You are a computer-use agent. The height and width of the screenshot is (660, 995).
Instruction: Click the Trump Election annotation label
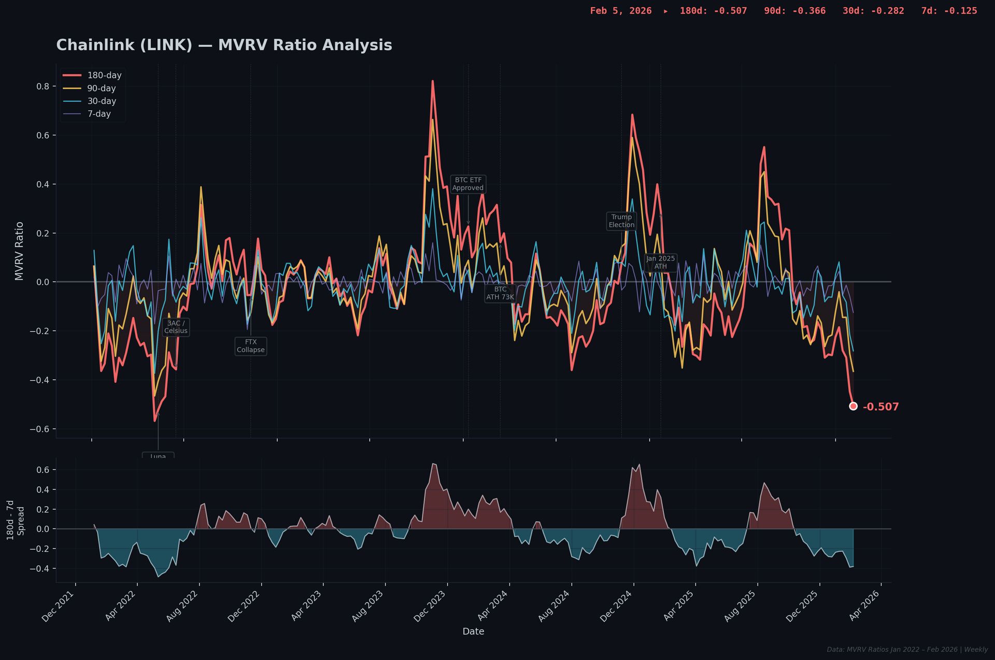[x=621, y=221]
